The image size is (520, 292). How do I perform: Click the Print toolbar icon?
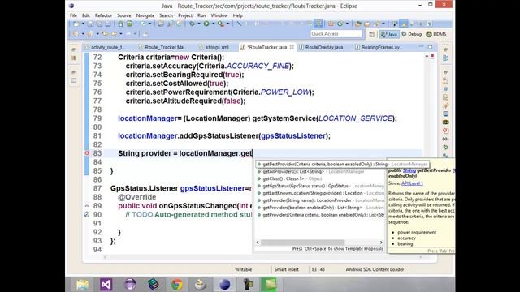pyautogui.click(x=108, y=24)
